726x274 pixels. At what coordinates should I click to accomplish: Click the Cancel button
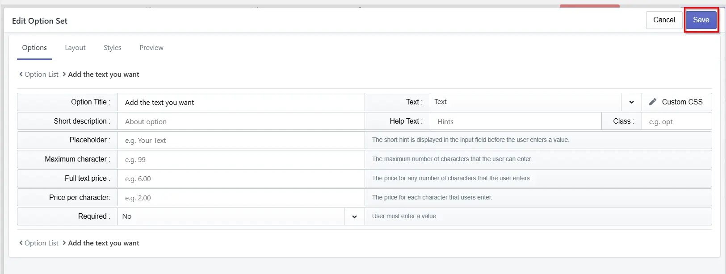pos(664,20)
